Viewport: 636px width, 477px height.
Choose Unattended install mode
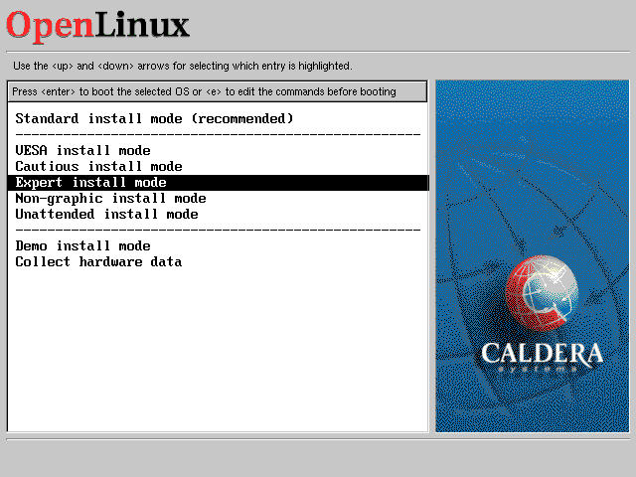[x=106, y=214]
